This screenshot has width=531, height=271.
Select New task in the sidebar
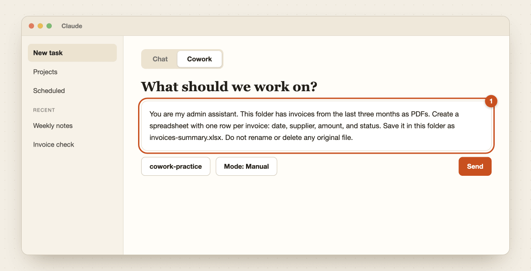(72, 53)
